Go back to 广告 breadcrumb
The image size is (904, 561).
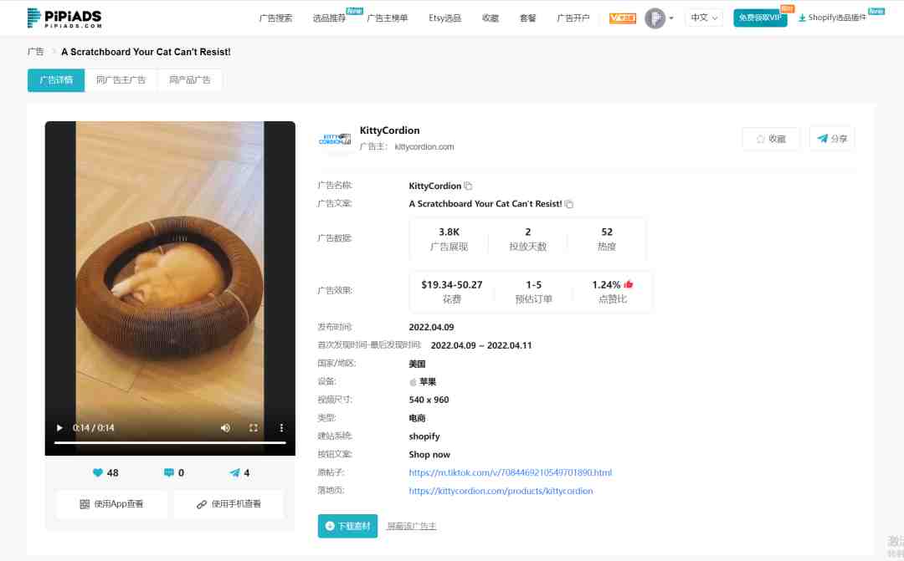36,52
